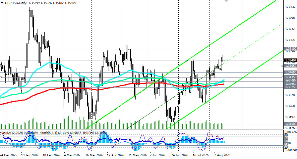Select the current price label 1.35404
The image size is (297, 159).
(290, 60)
